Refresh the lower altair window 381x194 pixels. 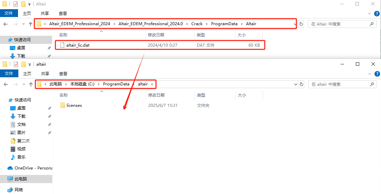pos(301,84)
